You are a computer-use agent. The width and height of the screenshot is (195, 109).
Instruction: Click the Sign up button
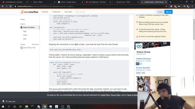(168, 12)
